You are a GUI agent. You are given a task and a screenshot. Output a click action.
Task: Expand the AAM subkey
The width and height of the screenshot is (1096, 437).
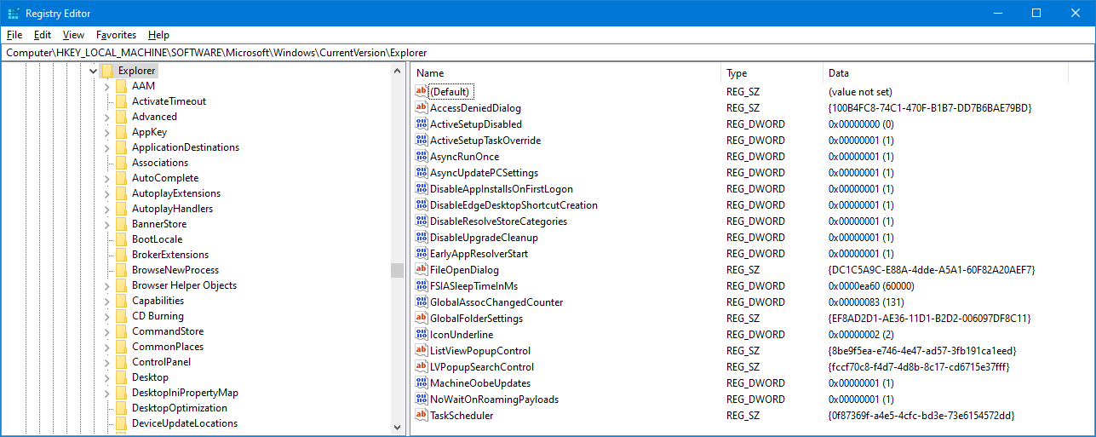pyautogui.click(x=106, y=86)
